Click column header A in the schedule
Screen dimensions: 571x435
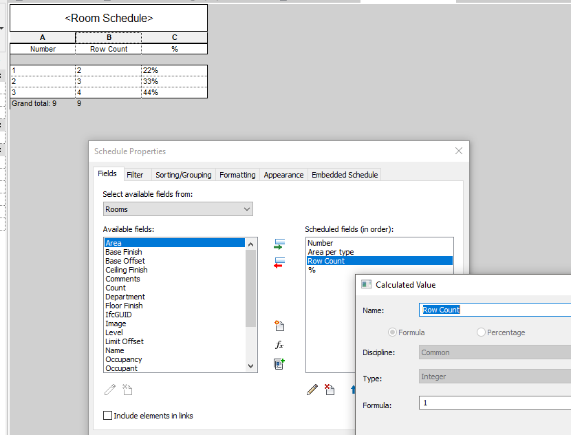point(43,37)
